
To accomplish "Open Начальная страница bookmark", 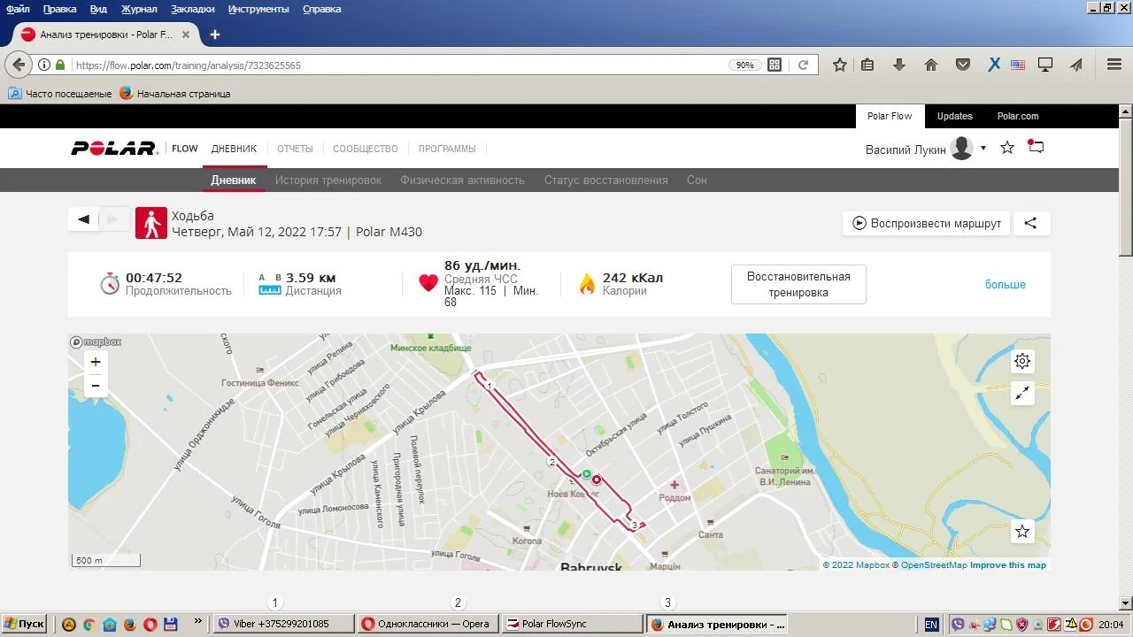I will (x=175, y=93).
